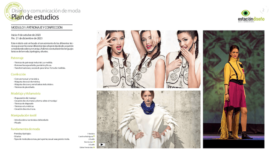Click the green 'Patronaje' section heading
Screen dimensions: 276x155
pos(17,58)
